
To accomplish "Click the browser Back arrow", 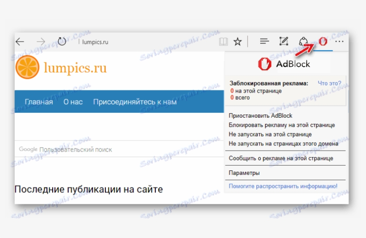I will coord(20,42).
